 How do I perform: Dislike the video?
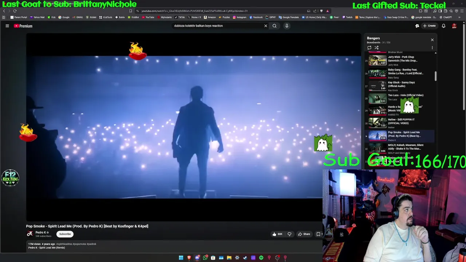point(289,234)
